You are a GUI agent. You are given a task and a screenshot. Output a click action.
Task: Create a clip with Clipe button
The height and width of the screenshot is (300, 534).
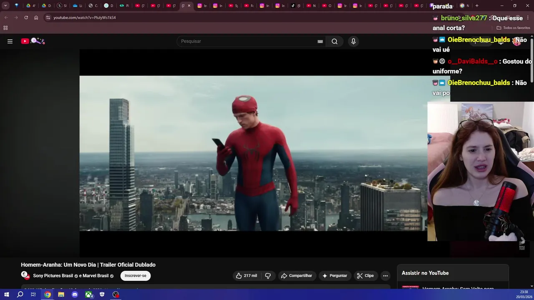pos(365,275)
